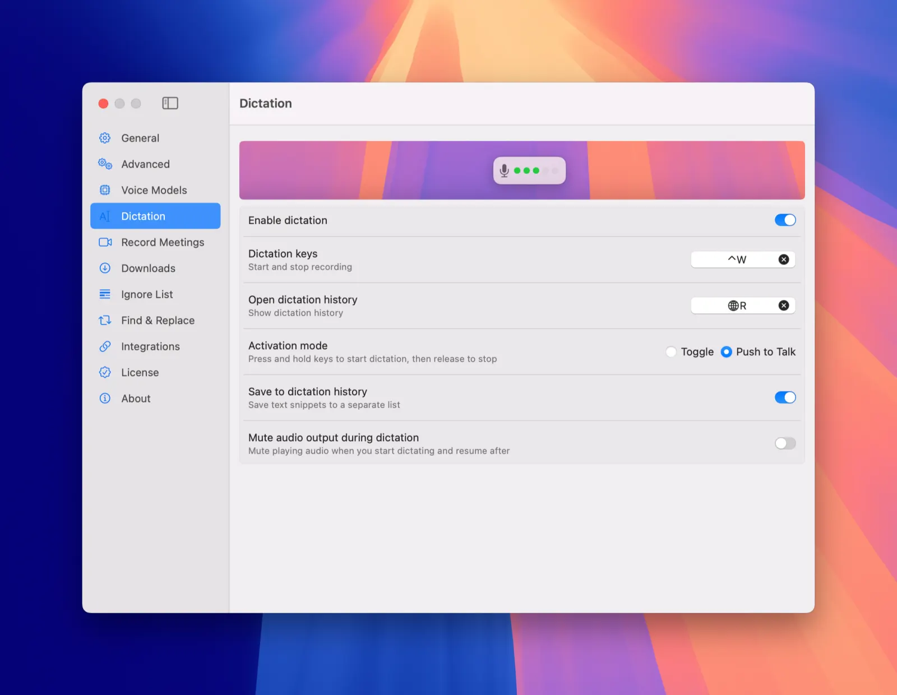
Task: Click the "Enable dictation" label
Action: click(x=288, y=220)
